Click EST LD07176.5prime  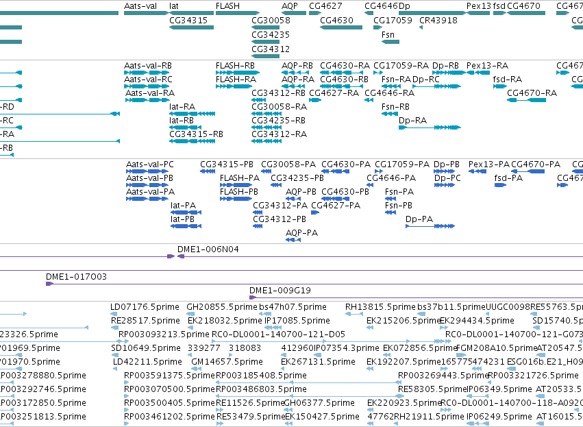[145, 307]
